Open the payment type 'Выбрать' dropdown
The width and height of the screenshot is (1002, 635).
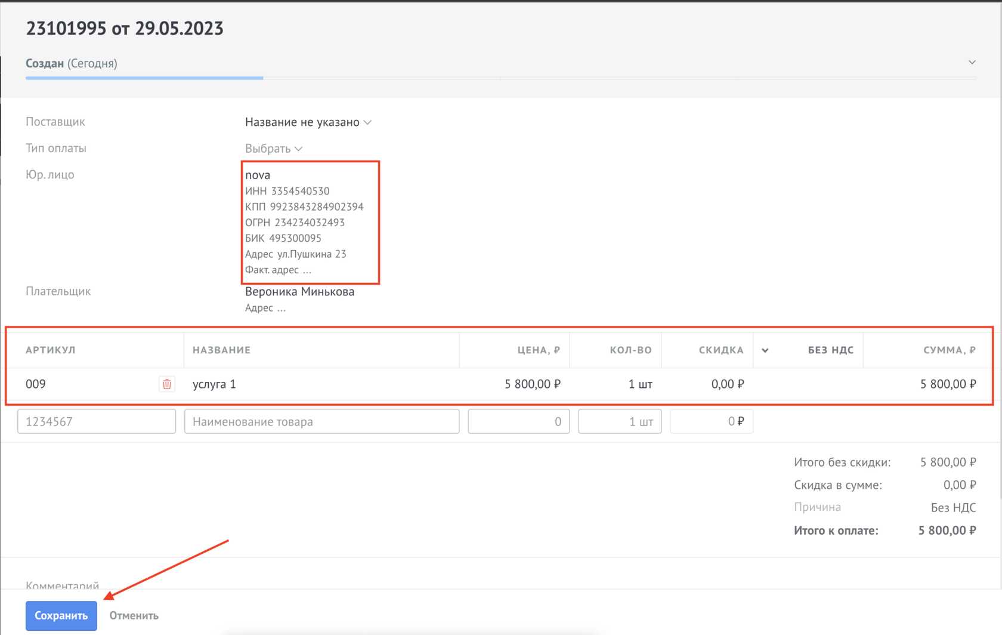tap(273, 149)
